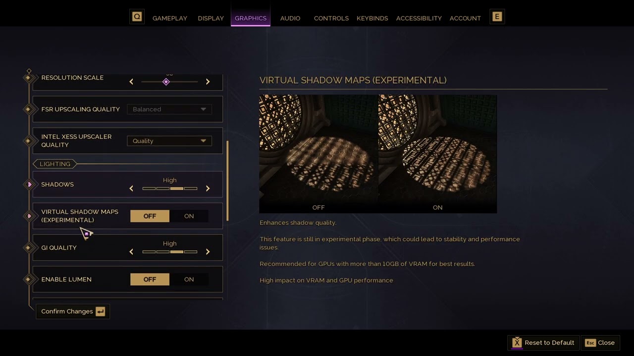Click the Resolution Scale slider handle

(166, 82)
